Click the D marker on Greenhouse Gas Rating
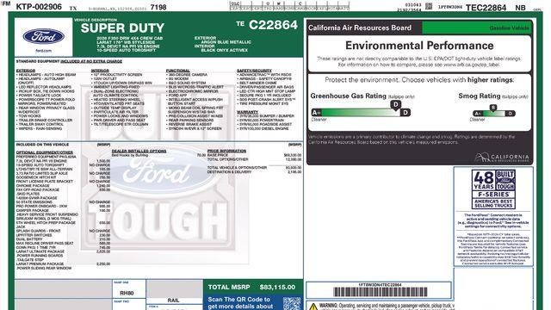Image resolution: width=551 pixels, height=310 pixels. 396,105
